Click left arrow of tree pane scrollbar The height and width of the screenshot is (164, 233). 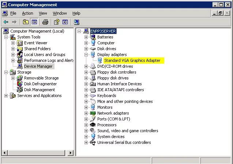point(5,153)
